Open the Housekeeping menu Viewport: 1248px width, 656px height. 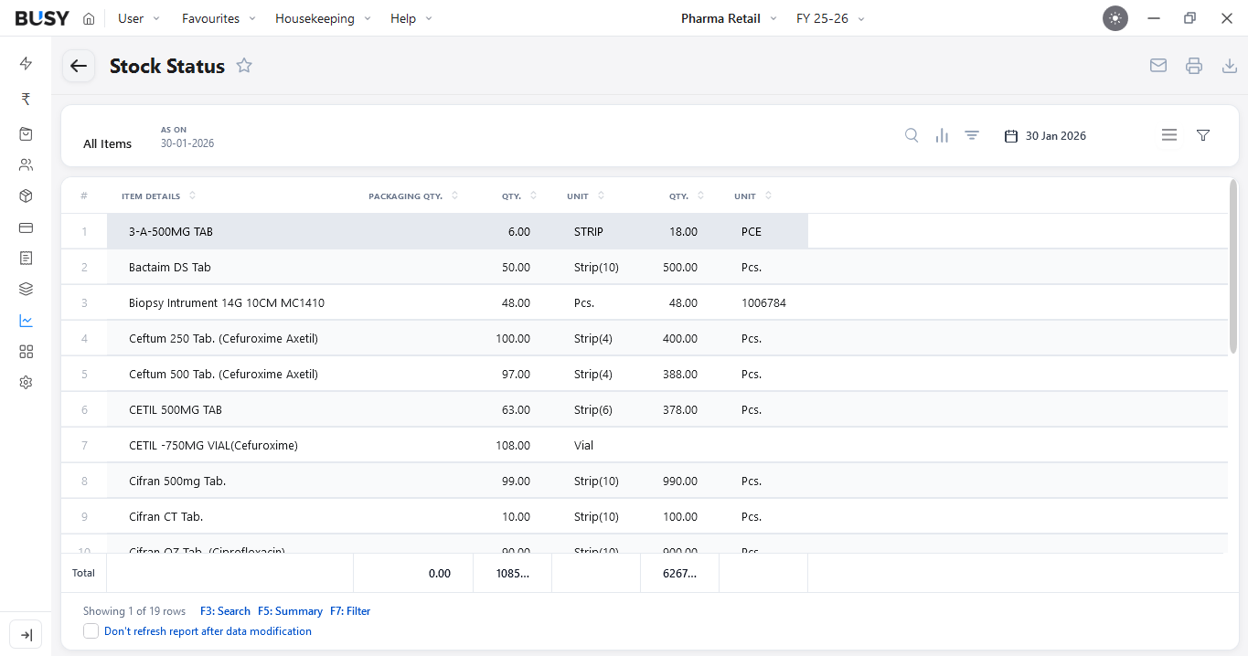click(324, 18)
